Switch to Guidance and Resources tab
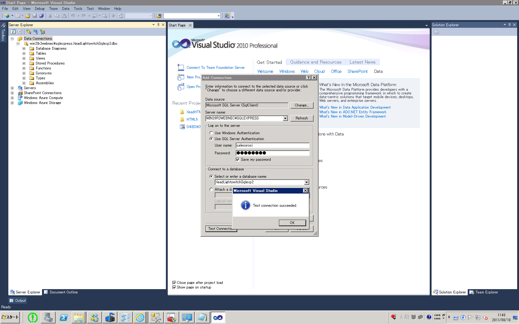 pos(316,62)
